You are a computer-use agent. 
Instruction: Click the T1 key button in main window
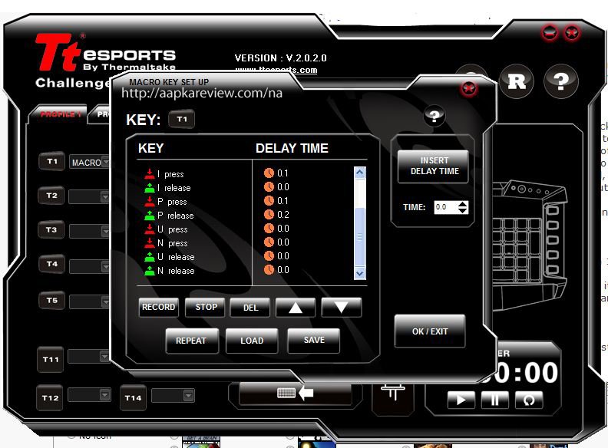pyautogui.click(x=52, y=161)
